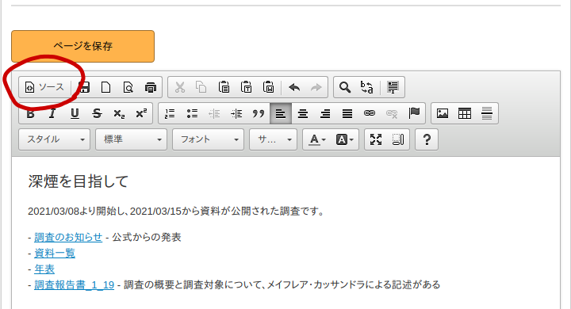Maximize the editor
571x309 pixels.
[x=376, y=139]
